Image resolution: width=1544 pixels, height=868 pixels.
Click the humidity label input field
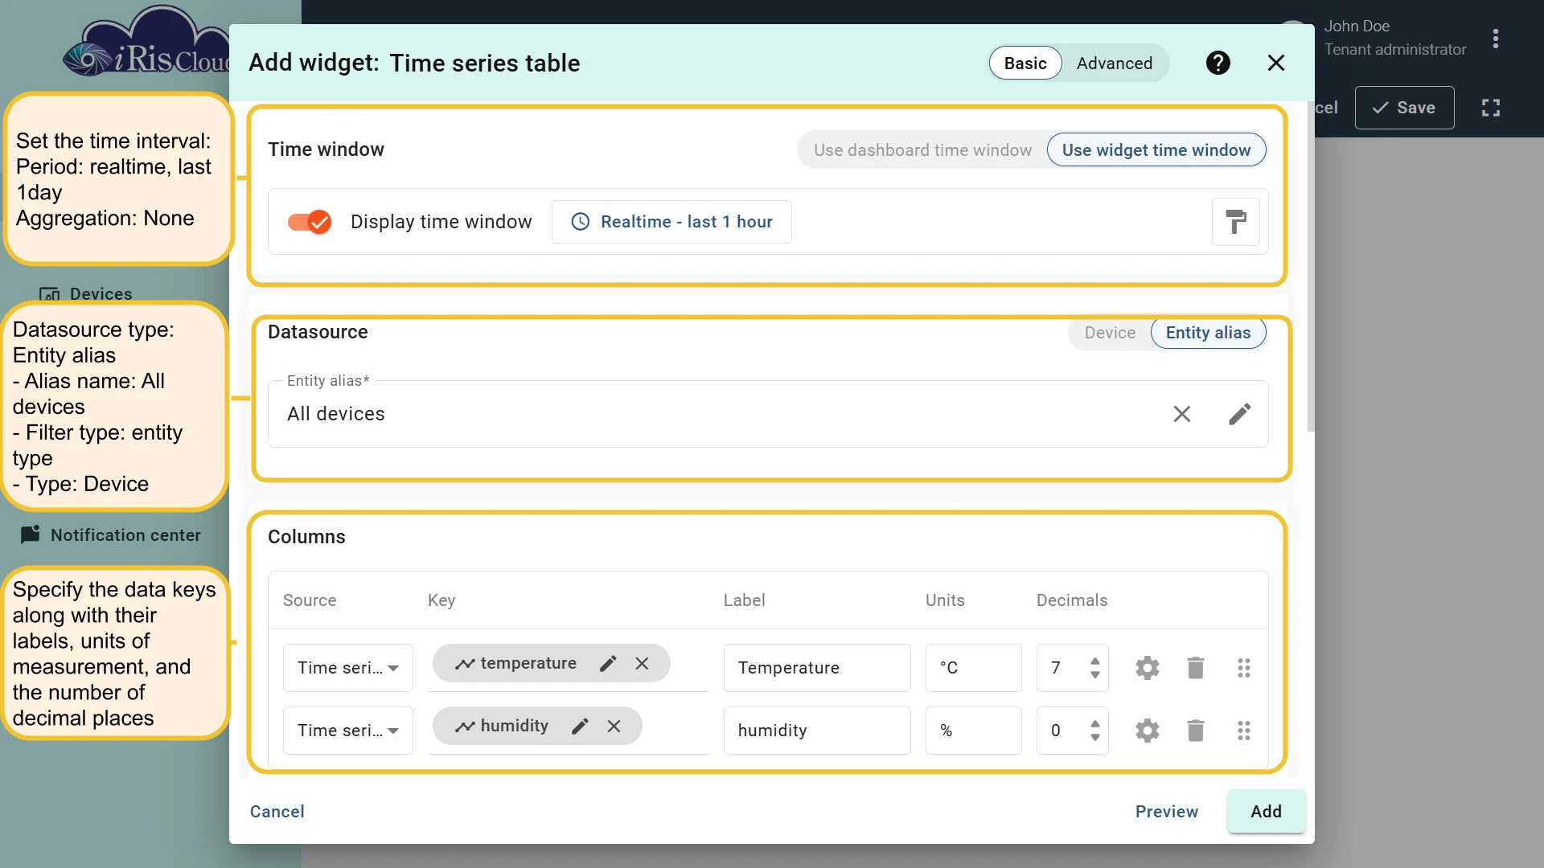[817, 731]
